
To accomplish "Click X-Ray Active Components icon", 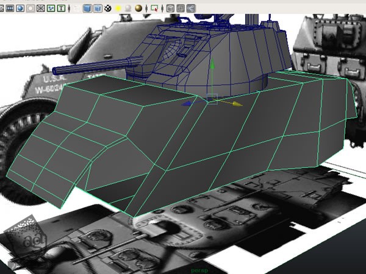I will [181, 9].
